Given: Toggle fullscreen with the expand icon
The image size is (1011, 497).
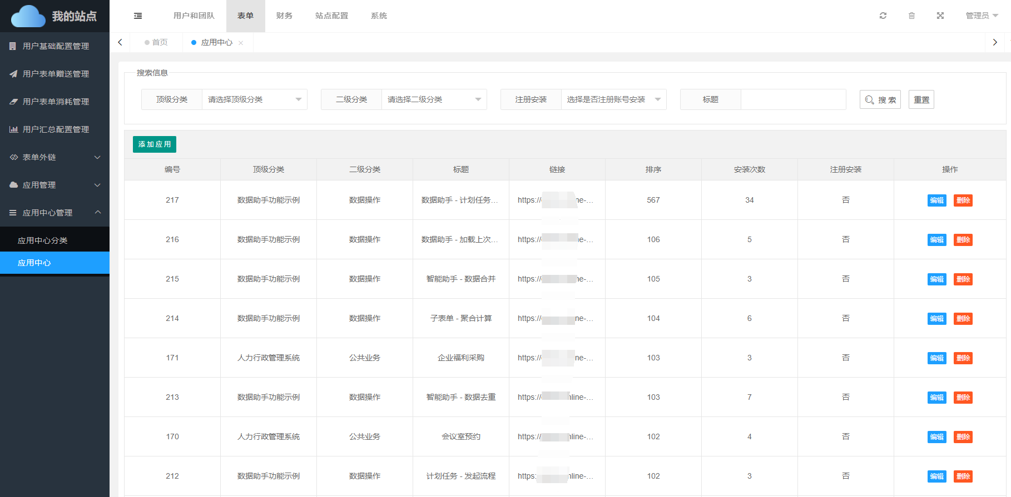Looking at the screenshot, I should 940,16.
